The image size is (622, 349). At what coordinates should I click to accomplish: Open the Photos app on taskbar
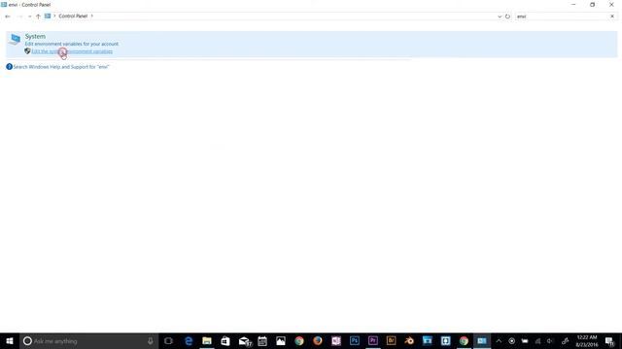(x=281, y=340)
